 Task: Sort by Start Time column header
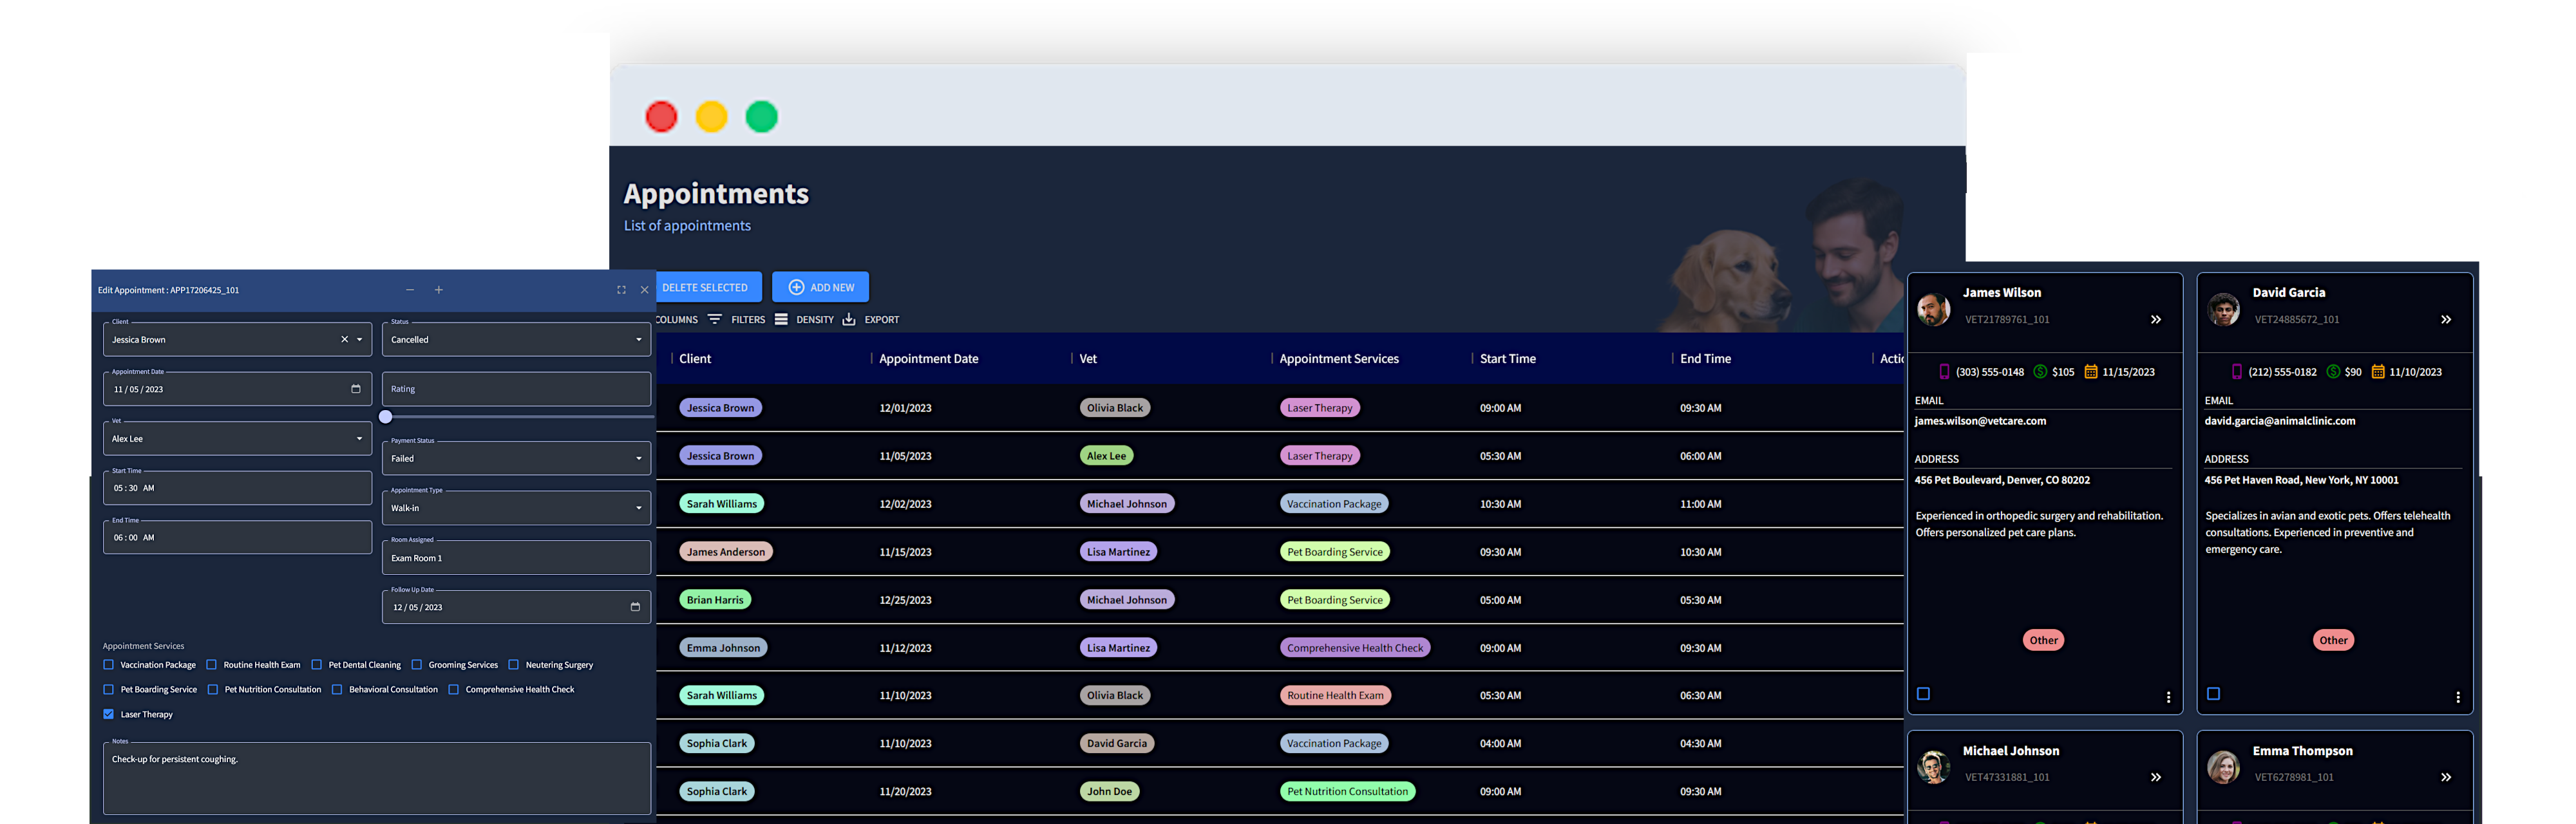coord(1508,358)
